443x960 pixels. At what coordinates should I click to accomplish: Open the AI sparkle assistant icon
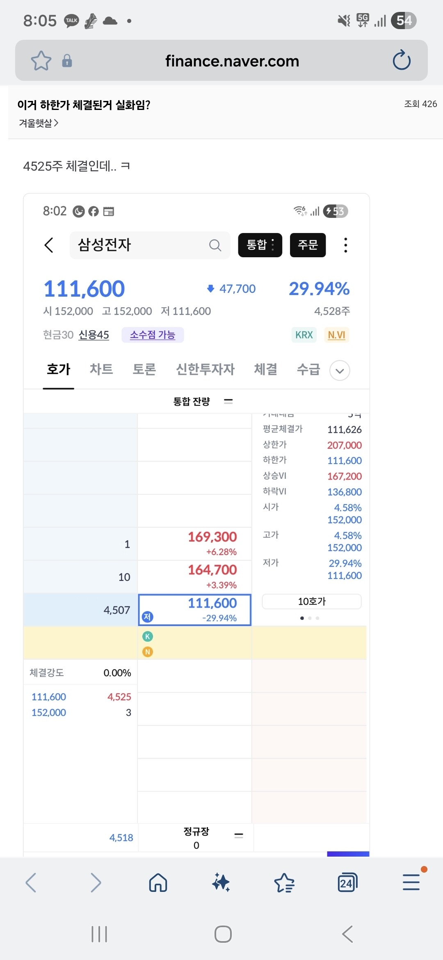[221, 882]
